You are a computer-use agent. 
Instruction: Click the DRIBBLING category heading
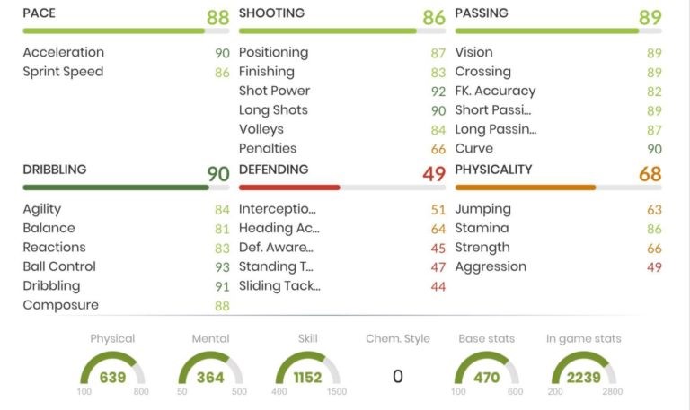click(x=55, y=170)
